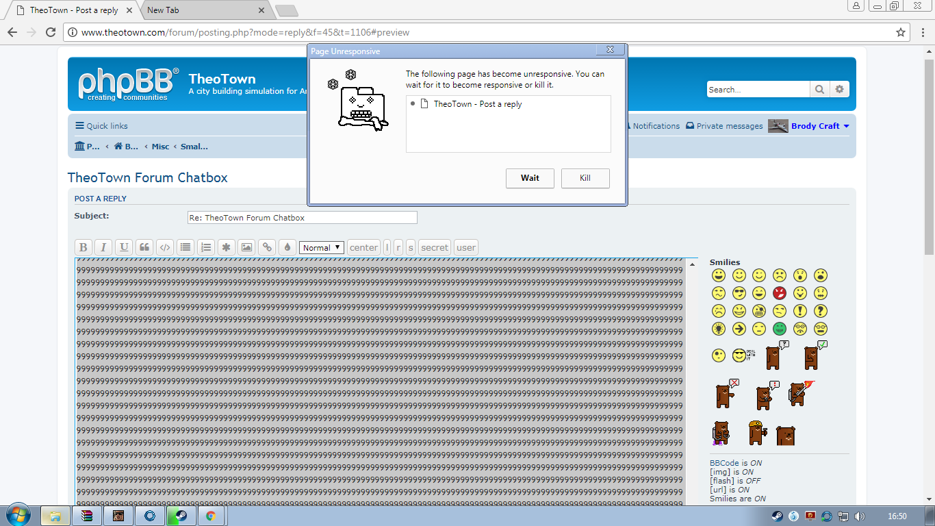
Task: Insert list item asterisk icon
Action: [227, 247]
